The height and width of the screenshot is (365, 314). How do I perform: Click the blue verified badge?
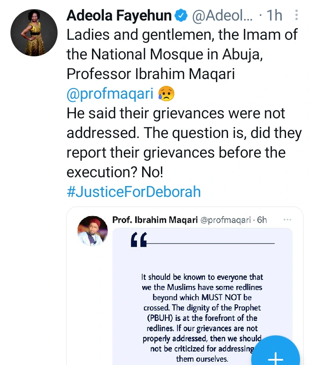[181, 17]
